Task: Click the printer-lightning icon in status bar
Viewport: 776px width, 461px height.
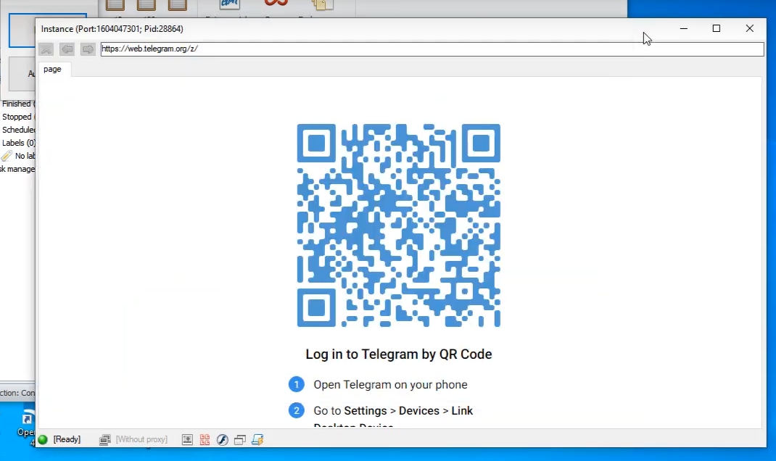Action: tap(257, 439)
